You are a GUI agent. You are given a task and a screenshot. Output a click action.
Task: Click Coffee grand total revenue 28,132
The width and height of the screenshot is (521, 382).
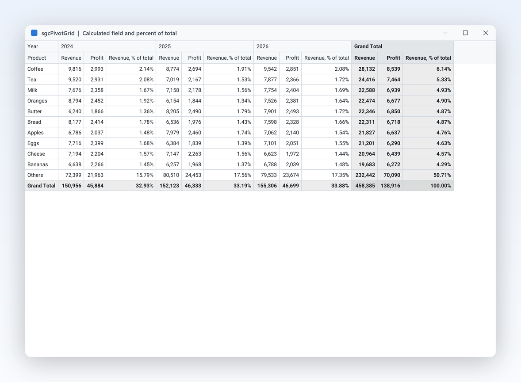tap(364, 69)
